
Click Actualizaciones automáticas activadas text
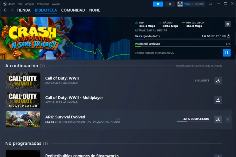point(199,66)
